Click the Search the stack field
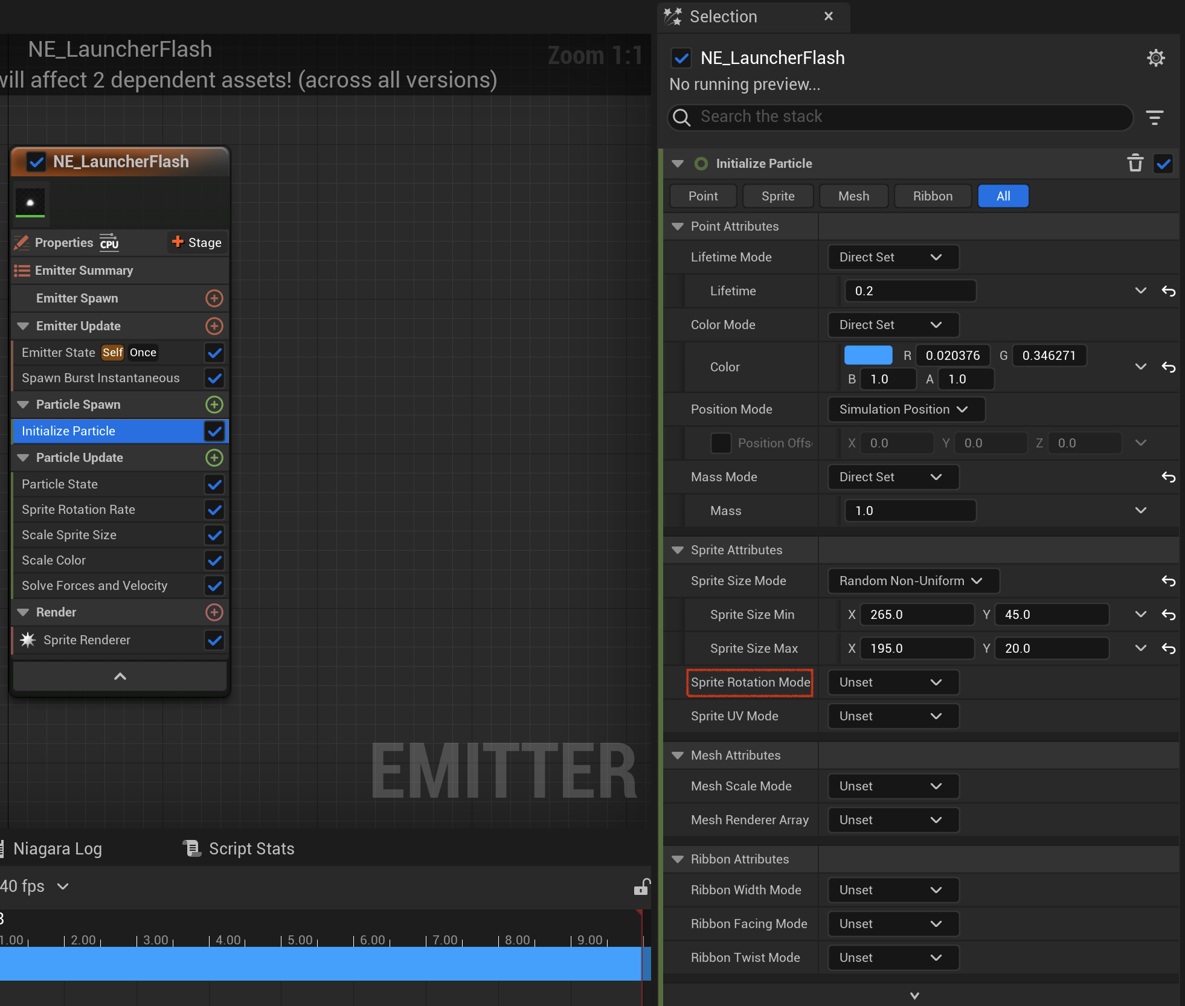Viewport: 1185px width, 1006px height. pos(900,117)
